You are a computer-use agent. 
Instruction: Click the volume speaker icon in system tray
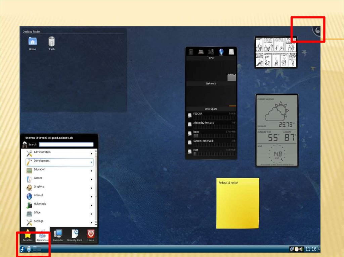pos(301,249)
